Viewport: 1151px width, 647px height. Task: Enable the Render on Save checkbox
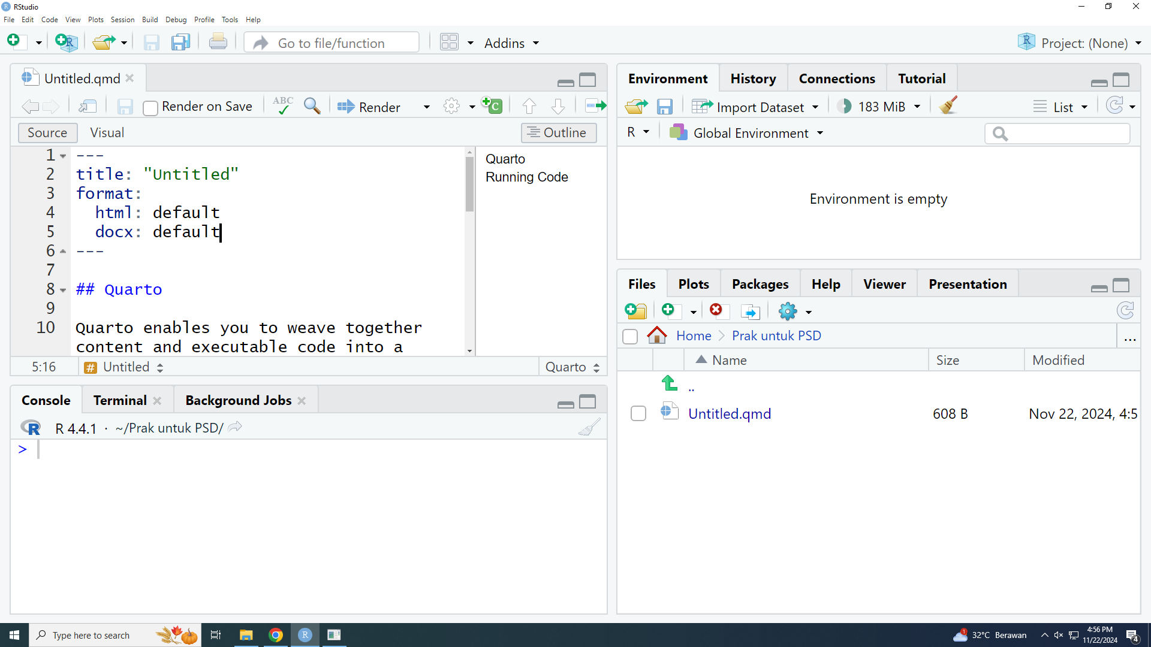pos(150,107)
